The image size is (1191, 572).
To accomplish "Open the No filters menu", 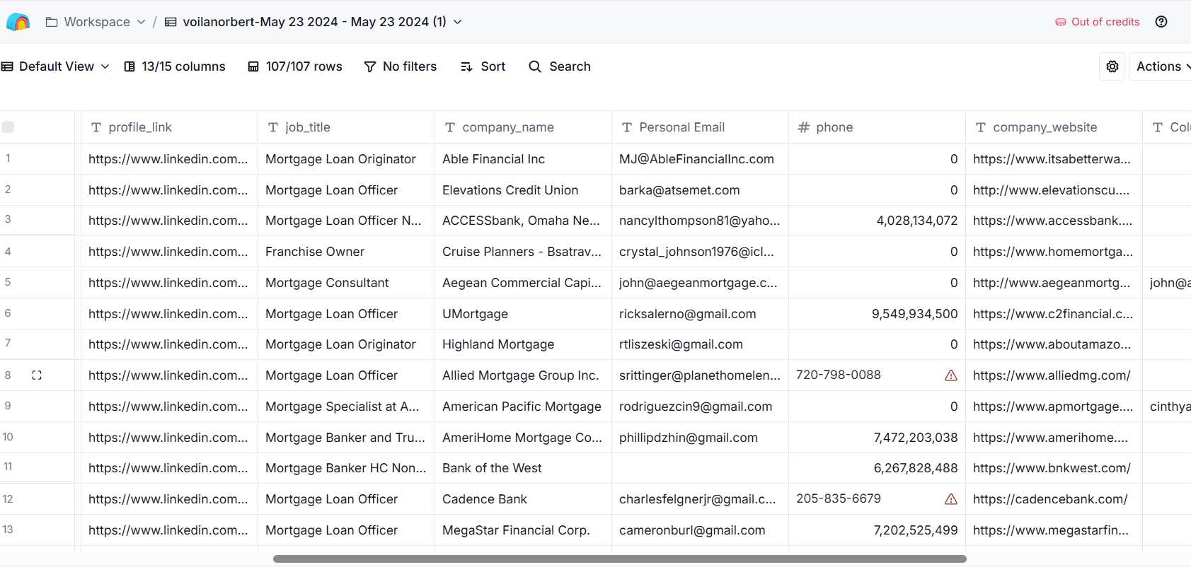I will [401, 66].
